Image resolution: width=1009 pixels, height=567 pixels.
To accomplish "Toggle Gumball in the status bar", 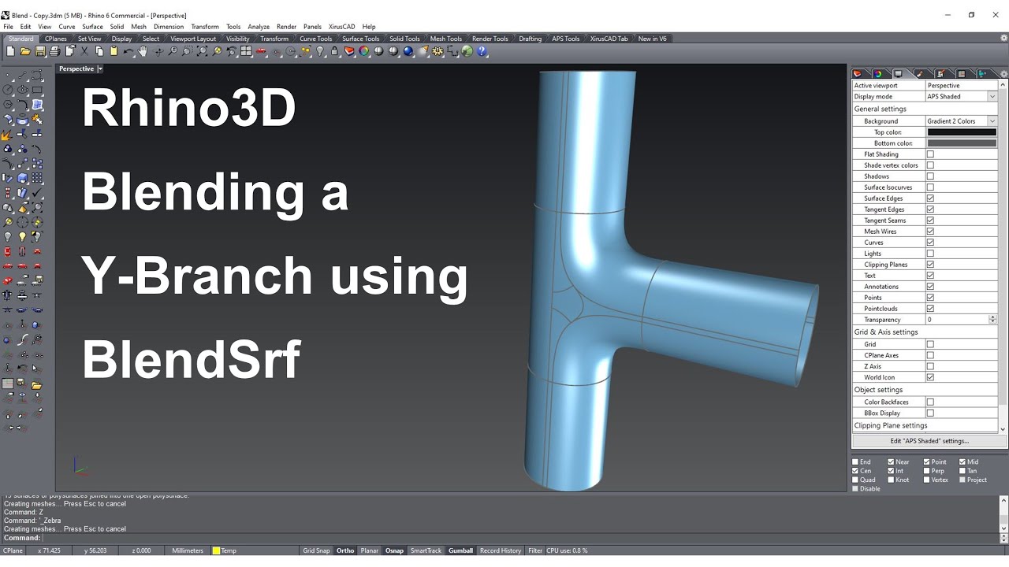I will pyautogui.click(x=460, y=550).
